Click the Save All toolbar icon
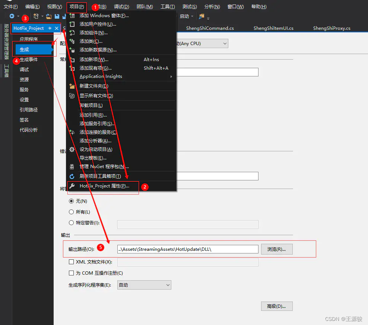This screenshot has height=325, width=368. coord(64,16)
